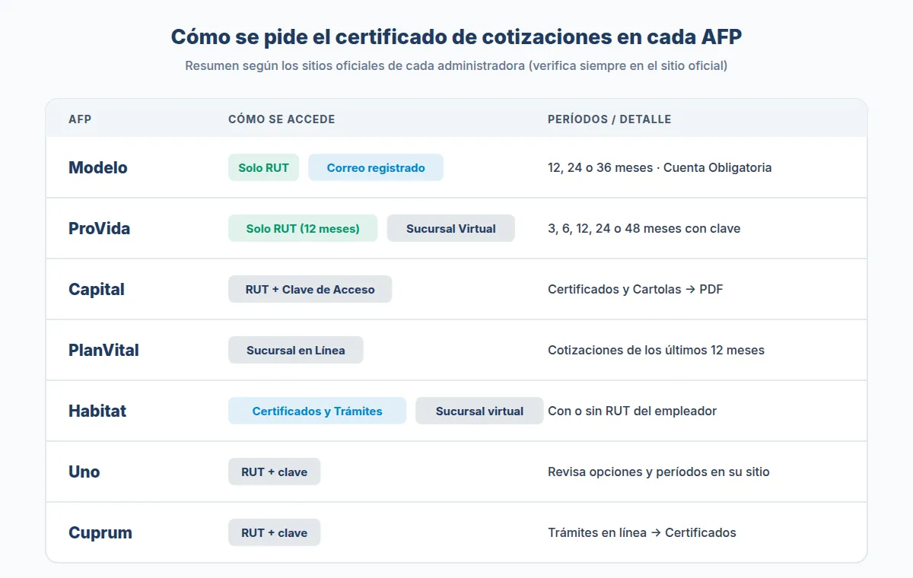Viewport: 913px width, 578px height.
Task: Click 'Con o sin RUT del empleador' text
Action: (x=632, y=411)
